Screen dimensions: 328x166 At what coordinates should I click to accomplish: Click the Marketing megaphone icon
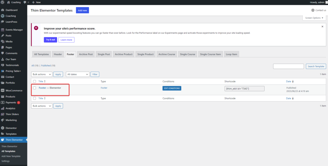point(3,120)
